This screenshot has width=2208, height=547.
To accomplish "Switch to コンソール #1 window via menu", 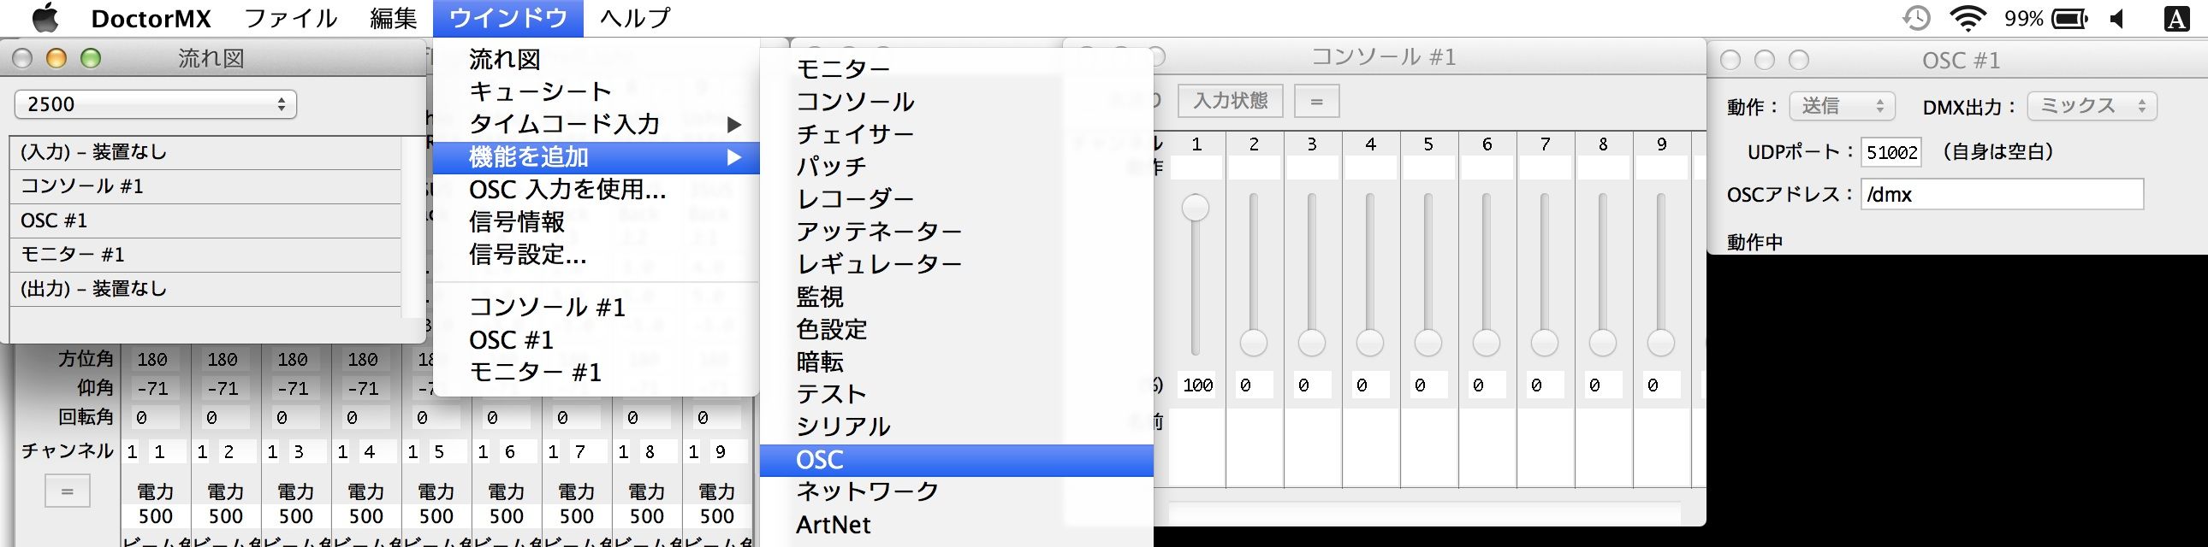I will click(x=596, y=308).
